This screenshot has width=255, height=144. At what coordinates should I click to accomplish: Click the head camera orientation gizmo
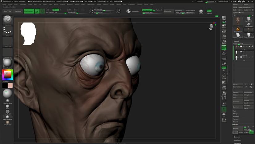[x=211, y=27]
